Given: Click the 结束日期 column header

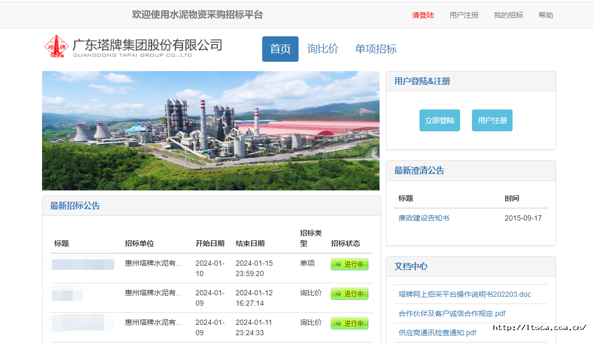Looking at the screenshot, I should point(250,244).
